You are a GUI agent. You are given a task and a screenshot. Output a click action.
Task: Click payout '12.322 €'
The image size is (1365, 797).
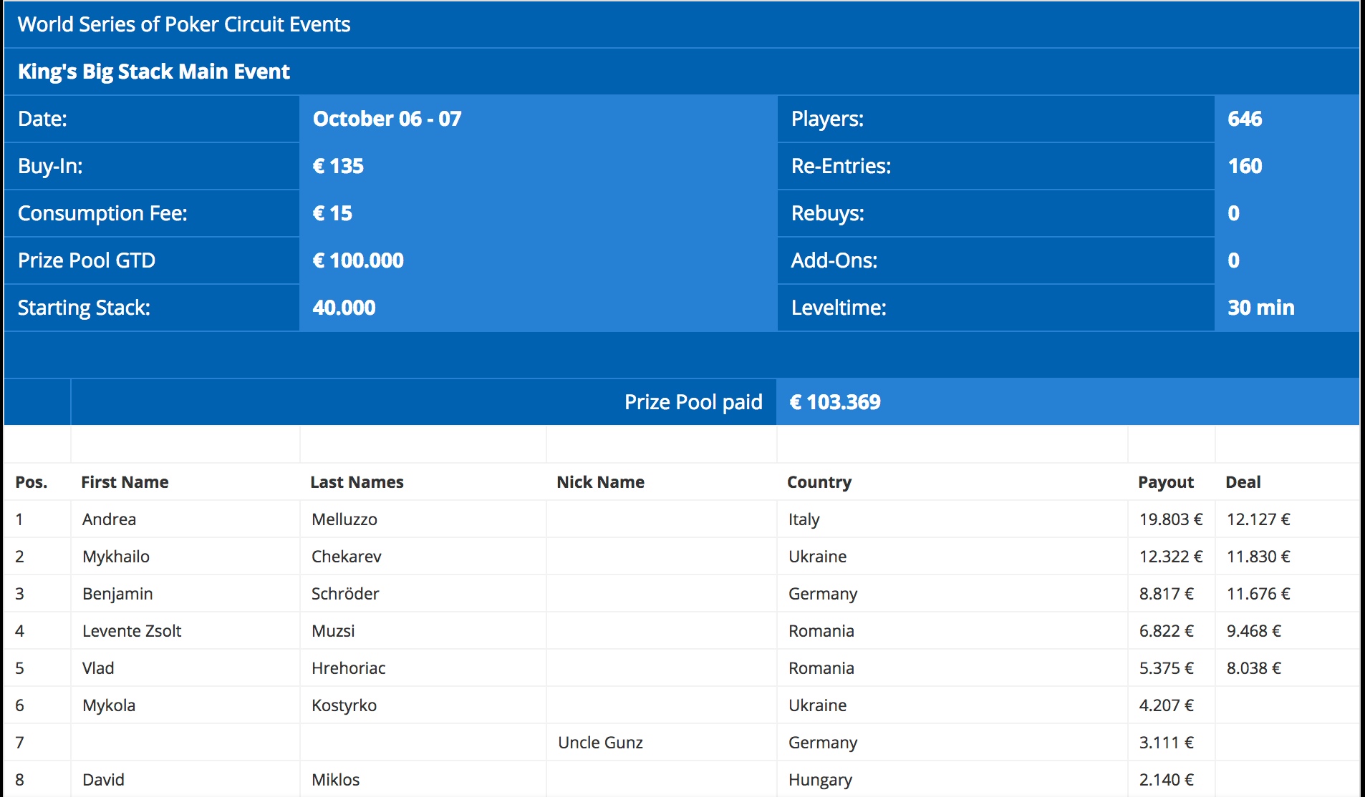click(x=1171, y=557)
